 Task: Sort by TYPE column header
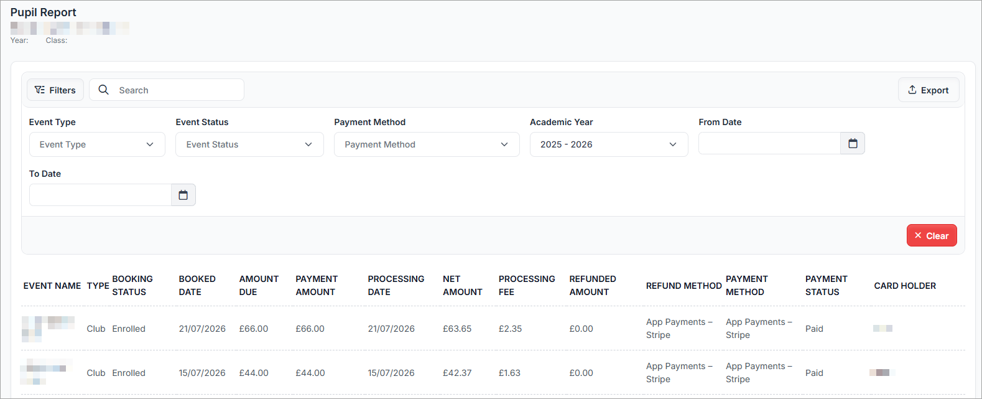click(x=98, y=286)
